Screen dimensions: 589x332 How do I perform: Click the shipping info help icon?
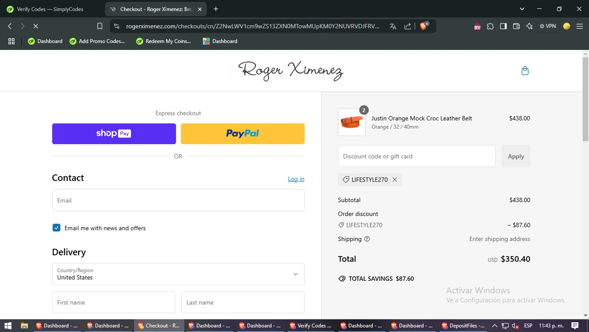[x=367, y=239]
